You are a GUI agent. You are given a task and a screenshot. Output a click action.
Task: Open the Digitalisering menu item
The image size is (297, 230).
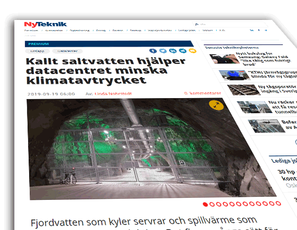[79, 31]
